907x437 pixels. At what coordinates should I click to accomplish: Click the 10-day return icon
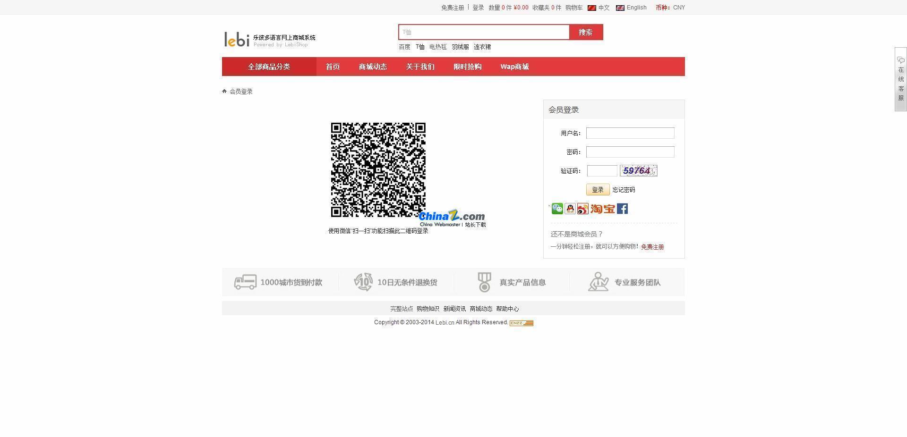363,282
